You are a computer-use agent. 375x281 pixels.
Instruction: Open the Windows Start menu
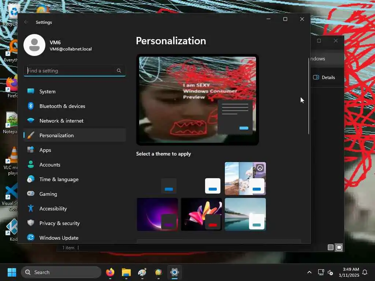pyautogui.click(x=12, y=272)
